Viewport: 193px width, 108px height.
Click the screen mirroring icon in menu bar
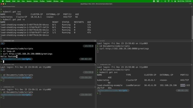(x=158, y=1)
